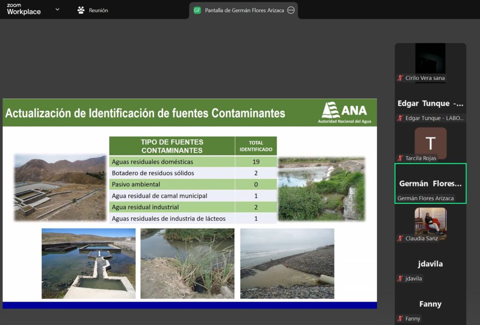Click jdavila's muted microphone icon

click(x=400, y=279)
